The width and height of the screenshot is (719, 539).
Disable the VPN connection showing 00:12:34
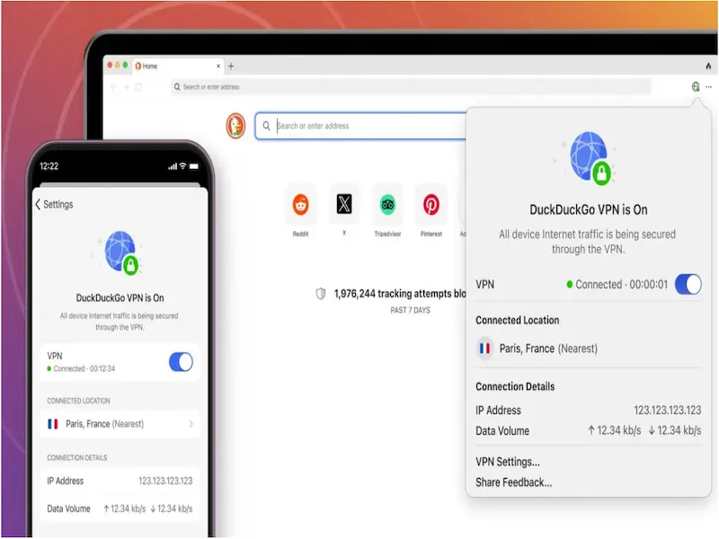coord(180,362)
